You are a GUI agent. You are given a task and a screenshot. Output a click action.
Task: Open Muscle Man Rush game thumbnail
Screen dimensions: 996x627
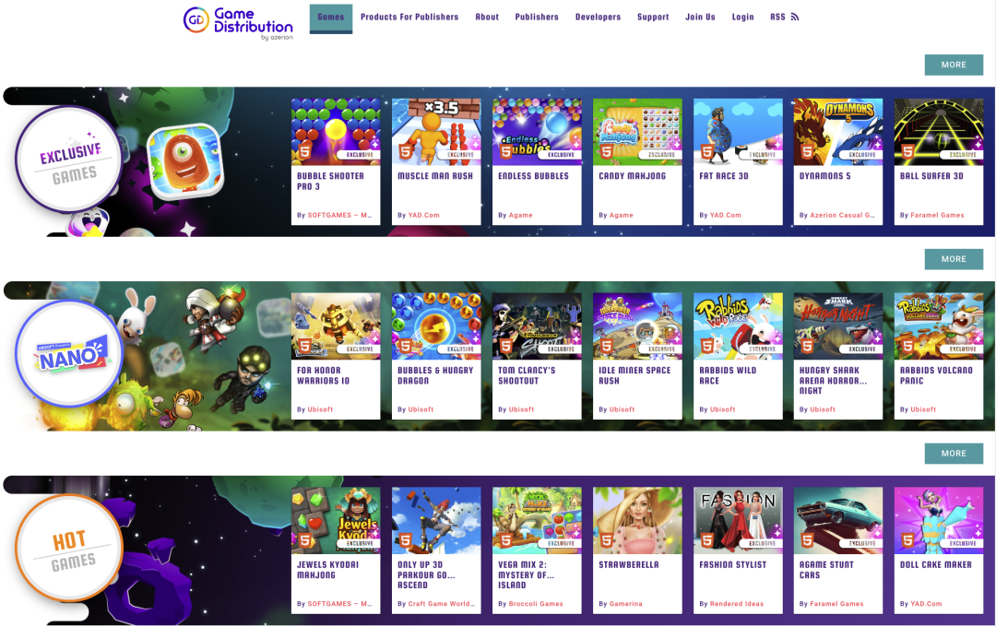(x=436, y=132)
